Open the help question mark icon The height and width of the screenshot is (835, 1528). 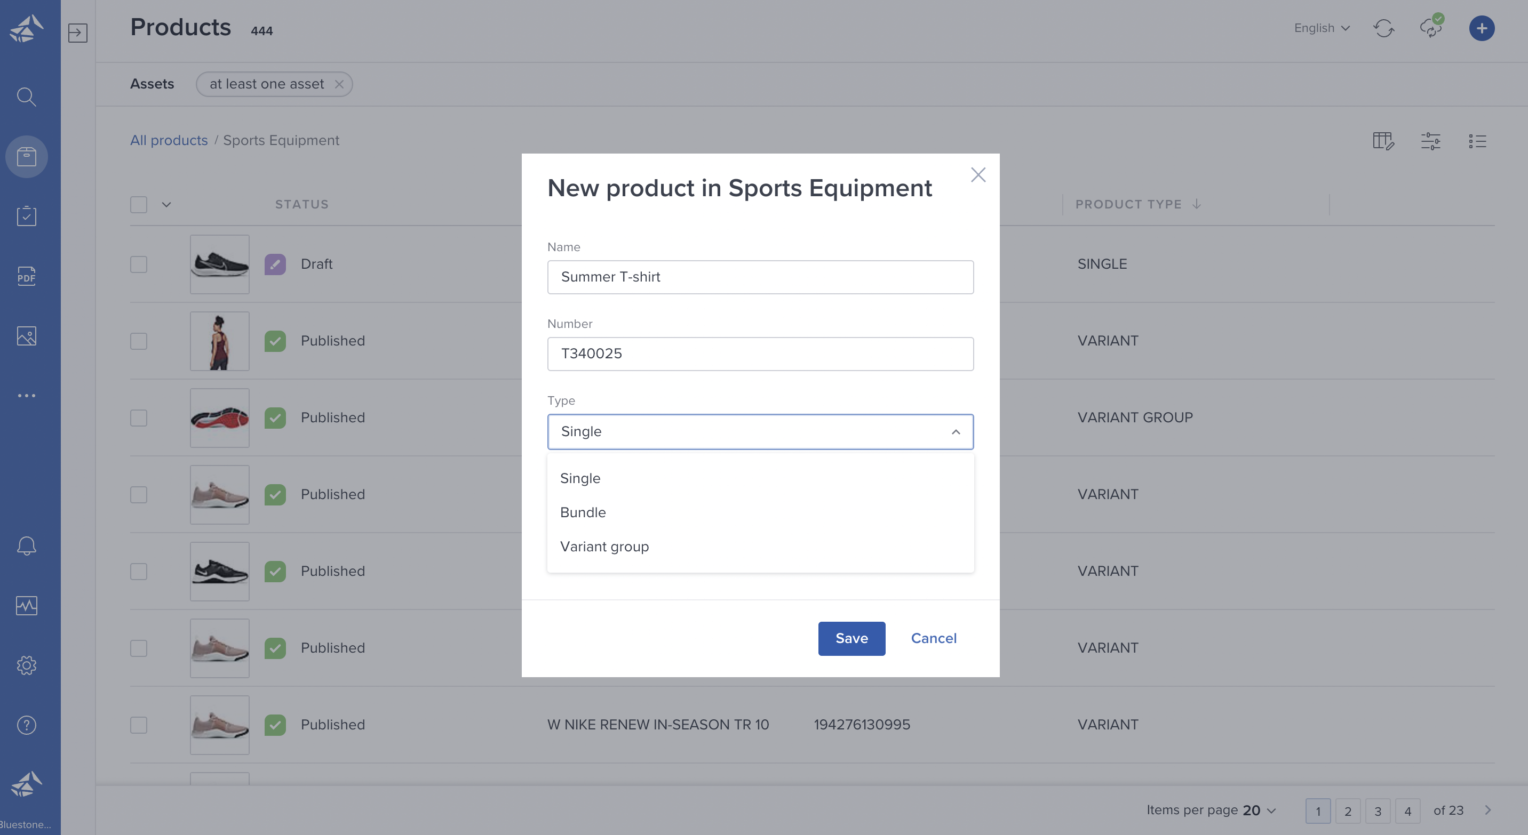click(x=26, y=725)
